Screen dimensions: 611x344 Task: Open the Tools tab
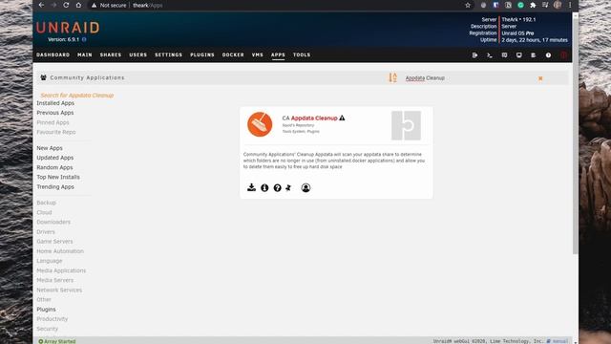pos(302,55)
